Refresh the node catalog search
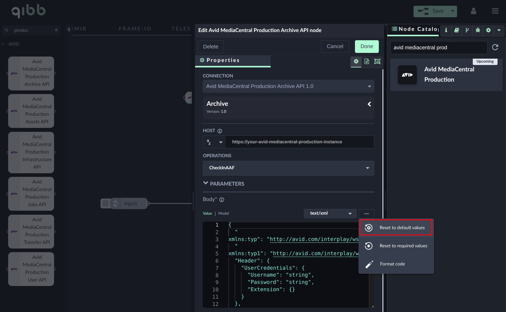The height and width of the screenshot is (312, 506). [495, 47]
